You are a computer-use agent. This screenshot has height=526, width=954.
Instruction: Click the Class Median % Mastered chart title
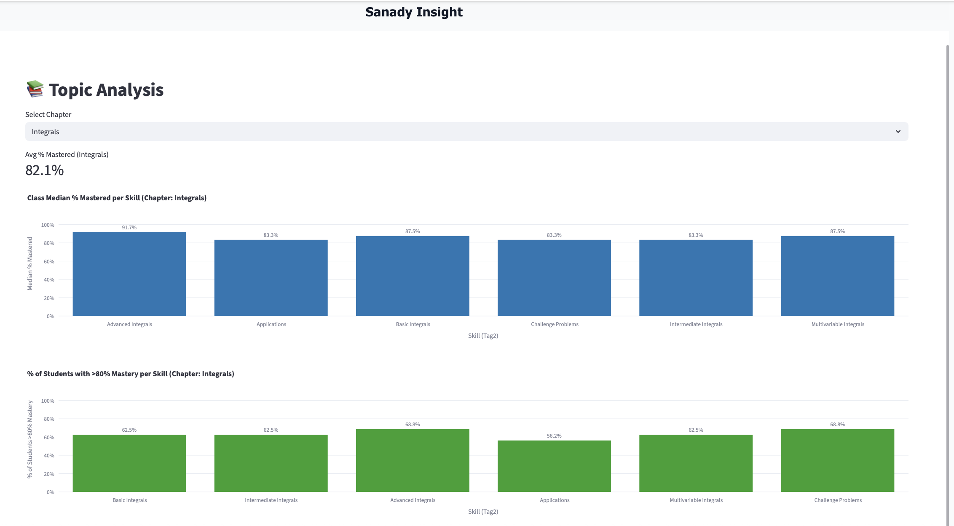pyautogui.click(x=117, y=198)
